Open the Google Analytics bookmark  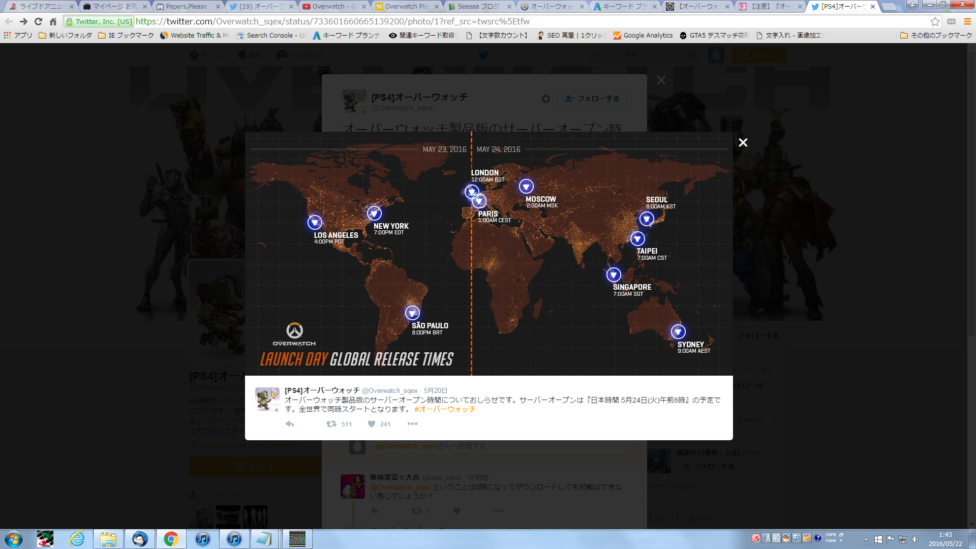tap(643, 35)
